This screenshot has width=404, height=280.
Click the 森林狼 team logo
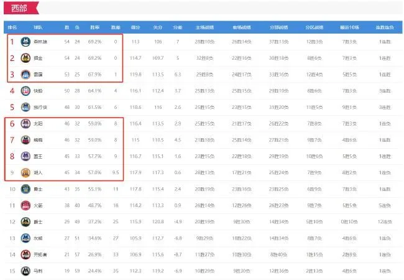point(25,42)
